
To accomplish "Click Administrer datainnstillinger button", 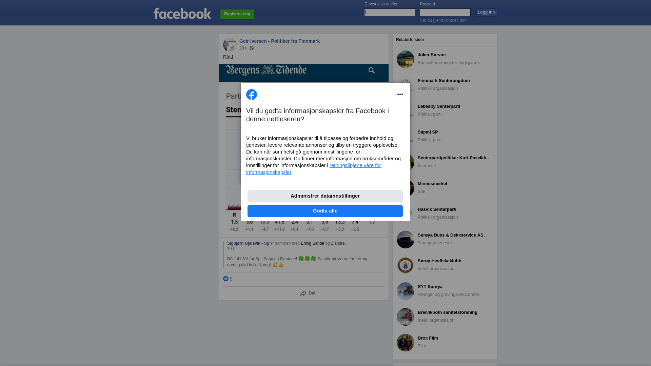I will click(x=325, y=196).
